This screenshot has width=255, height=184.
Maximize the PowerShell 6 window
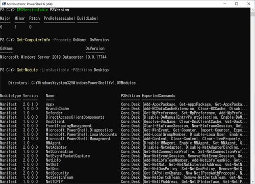(237, 4)
